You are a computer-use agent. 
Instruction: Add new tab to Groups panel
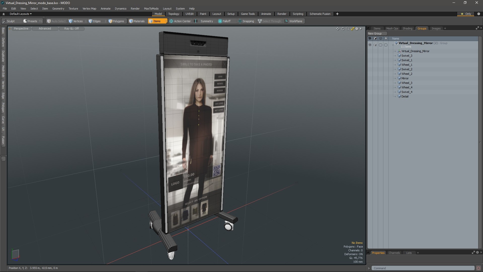point(445,28)
